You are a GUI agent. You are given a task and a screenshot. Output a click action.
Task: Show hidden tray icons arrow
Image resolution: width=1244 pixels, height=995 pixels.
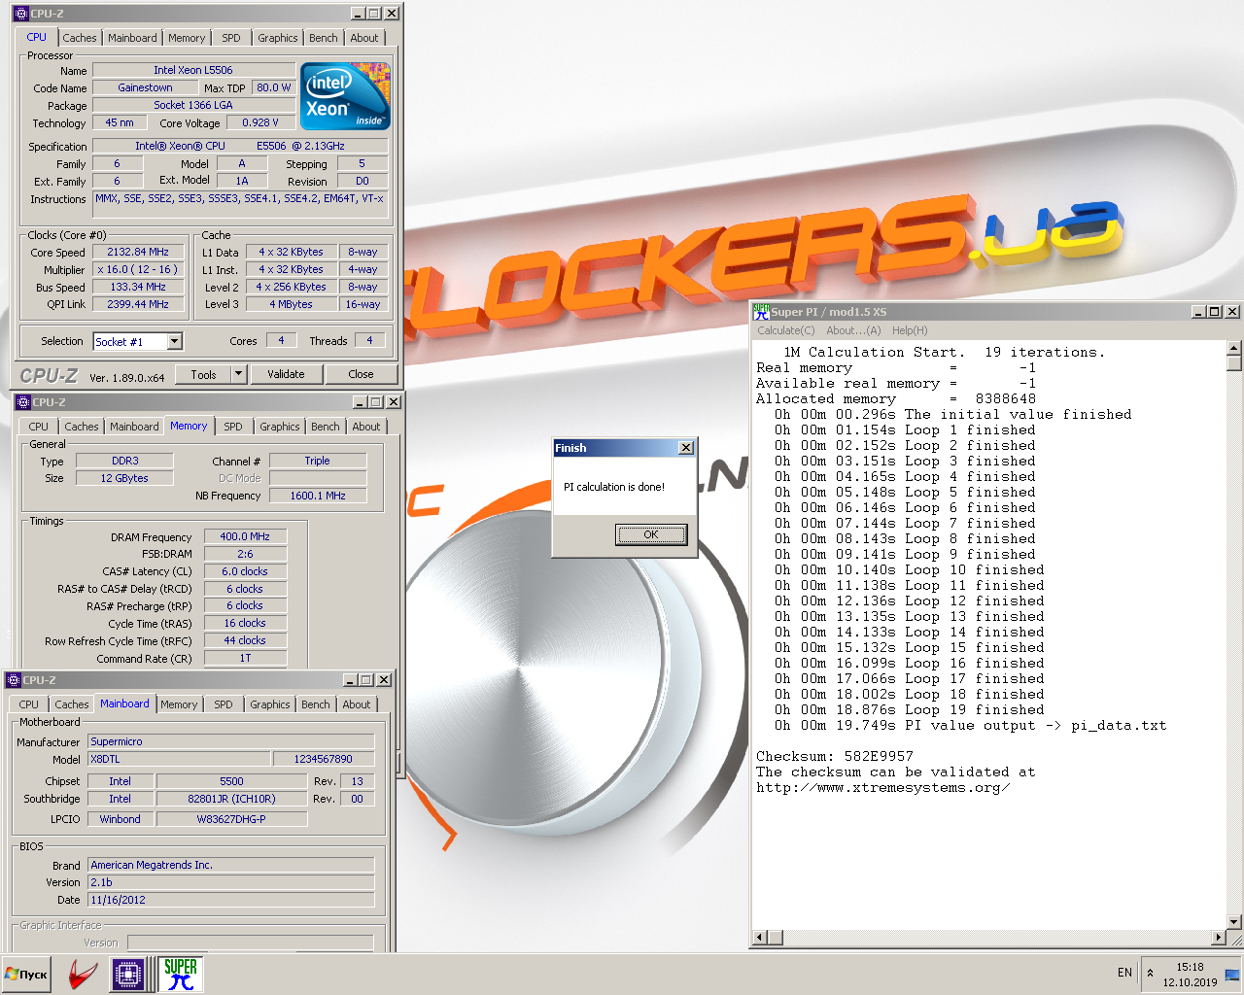(x=1151, y=973)
